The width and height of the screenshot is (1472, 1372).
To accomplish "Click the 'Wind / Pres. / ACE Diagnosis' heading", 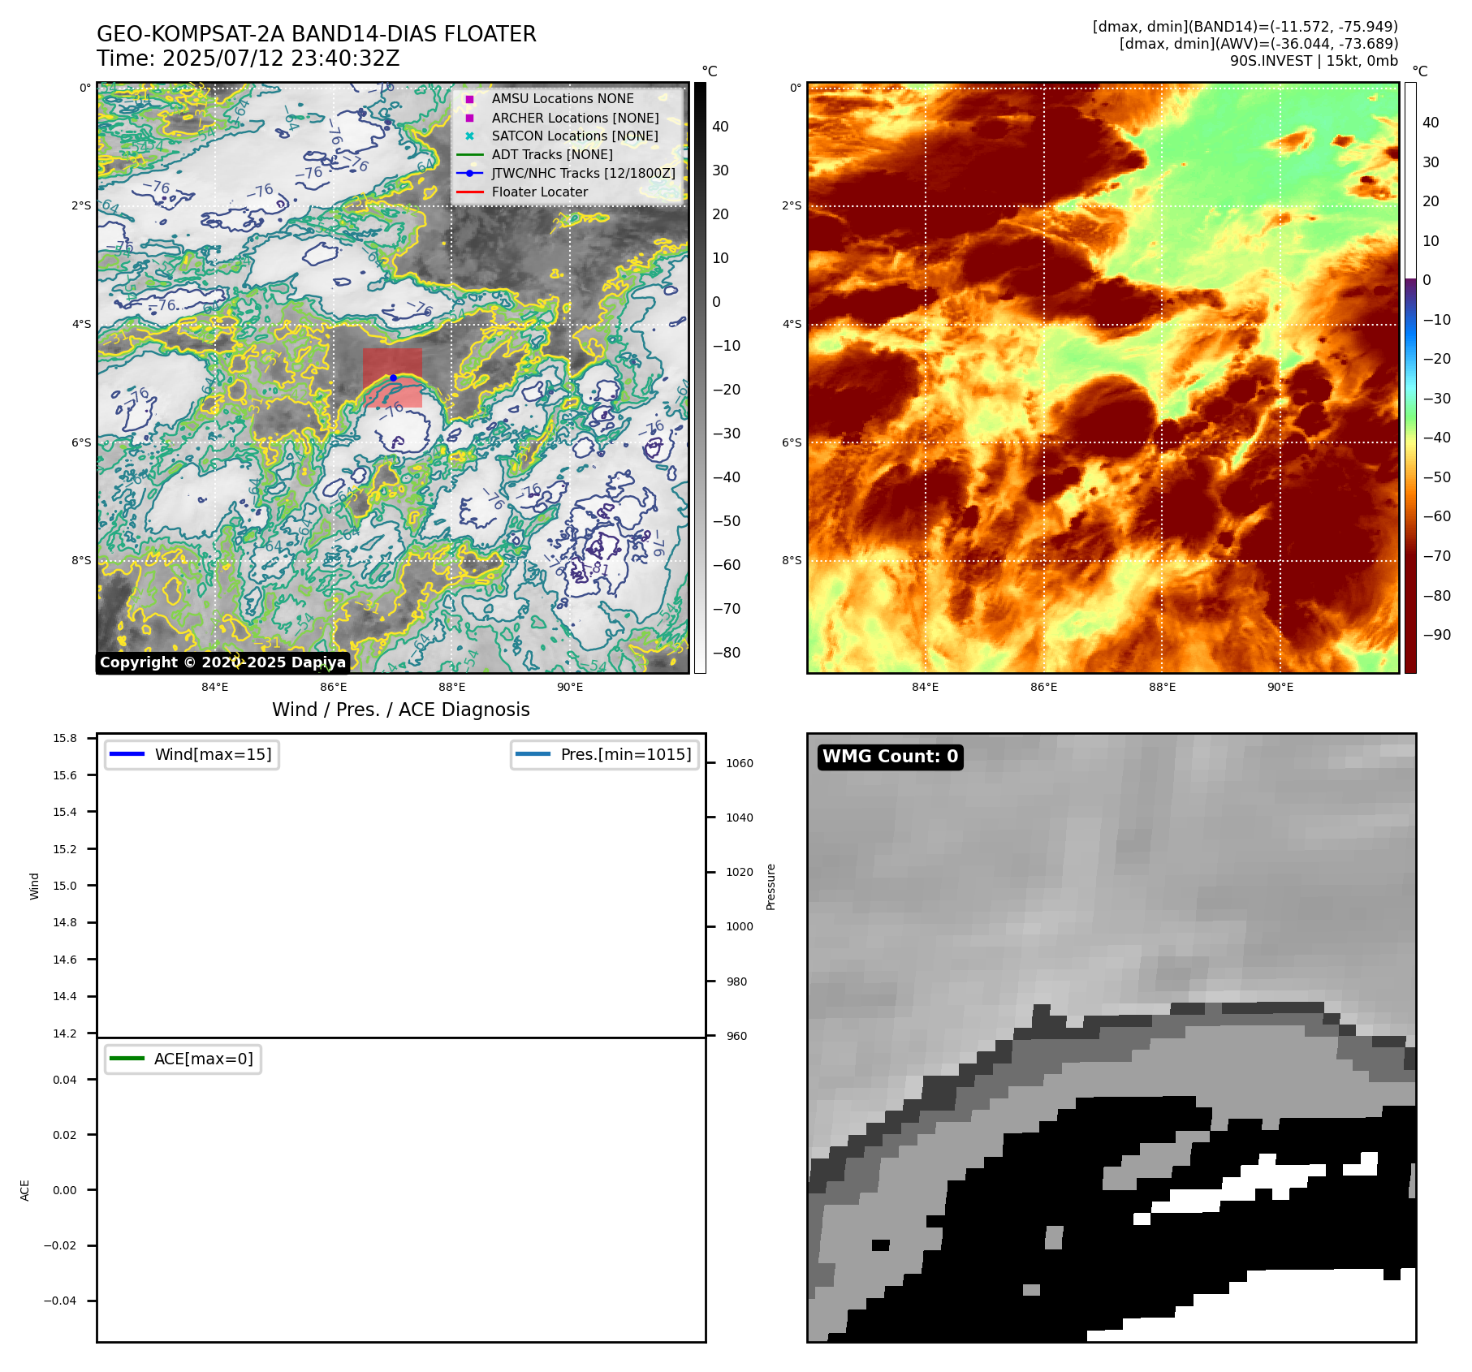I will [x=401, y=710].
